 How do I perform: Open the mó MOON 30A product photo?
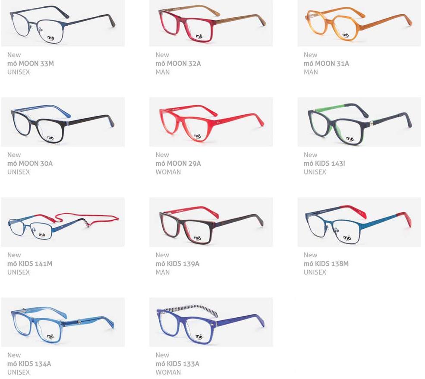pyautogui.click(x=63, y=122)
